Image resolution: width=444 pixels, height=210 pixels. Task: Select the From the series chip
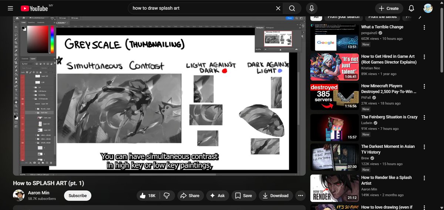tap(383, 17)
